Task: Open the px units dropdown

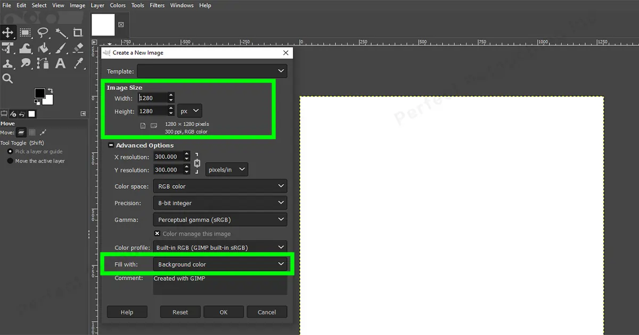Action: coord(190,111)
